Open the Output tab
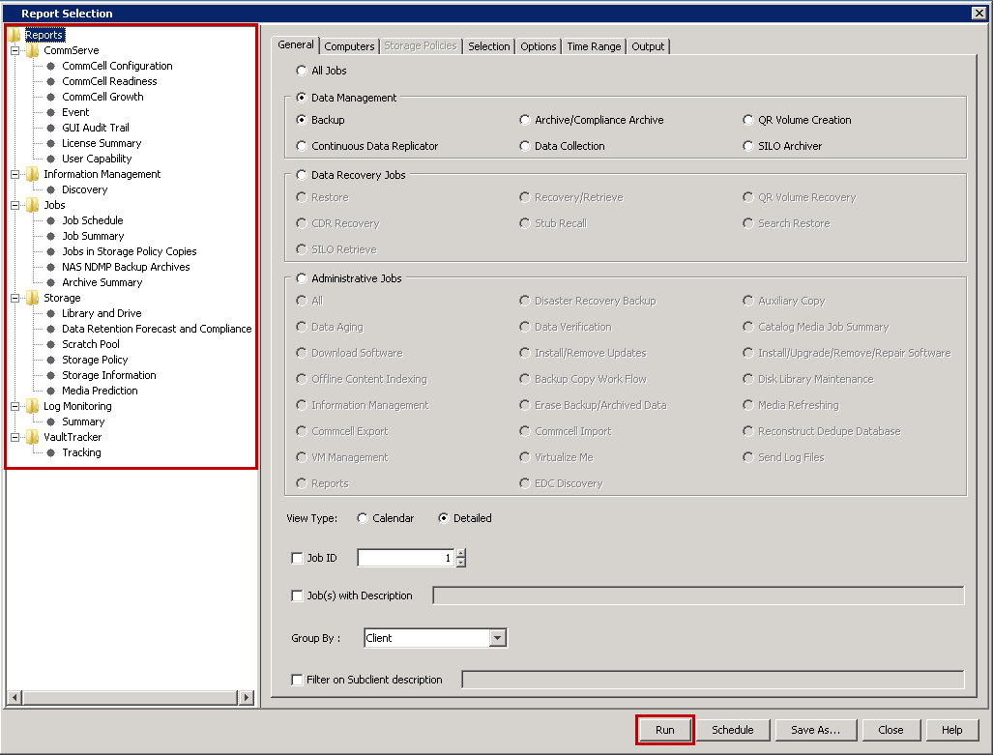The height and width of the screenshot is (755, 993). (648, 46)
